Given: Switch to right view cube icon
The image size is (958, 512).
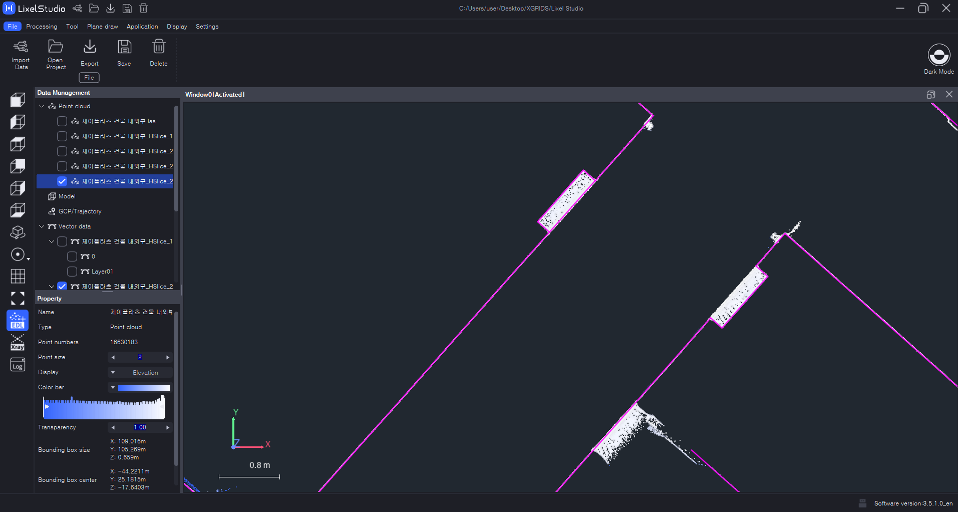Looking at the screenshot, I should (18, 188).
